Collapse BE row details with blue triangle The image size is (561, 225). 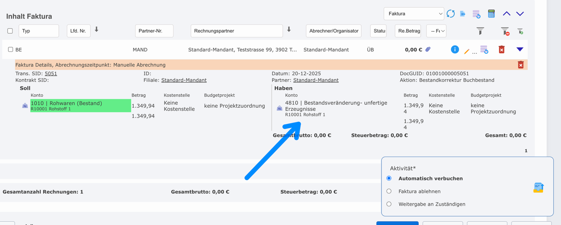tap(520, 49)
